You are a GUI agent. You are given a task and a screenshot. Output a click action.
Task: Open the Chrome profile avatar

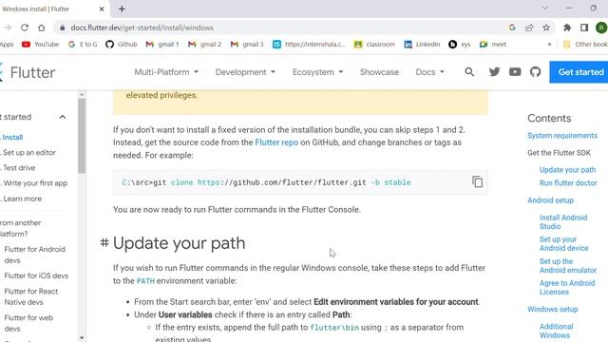(x=601, y=28)
